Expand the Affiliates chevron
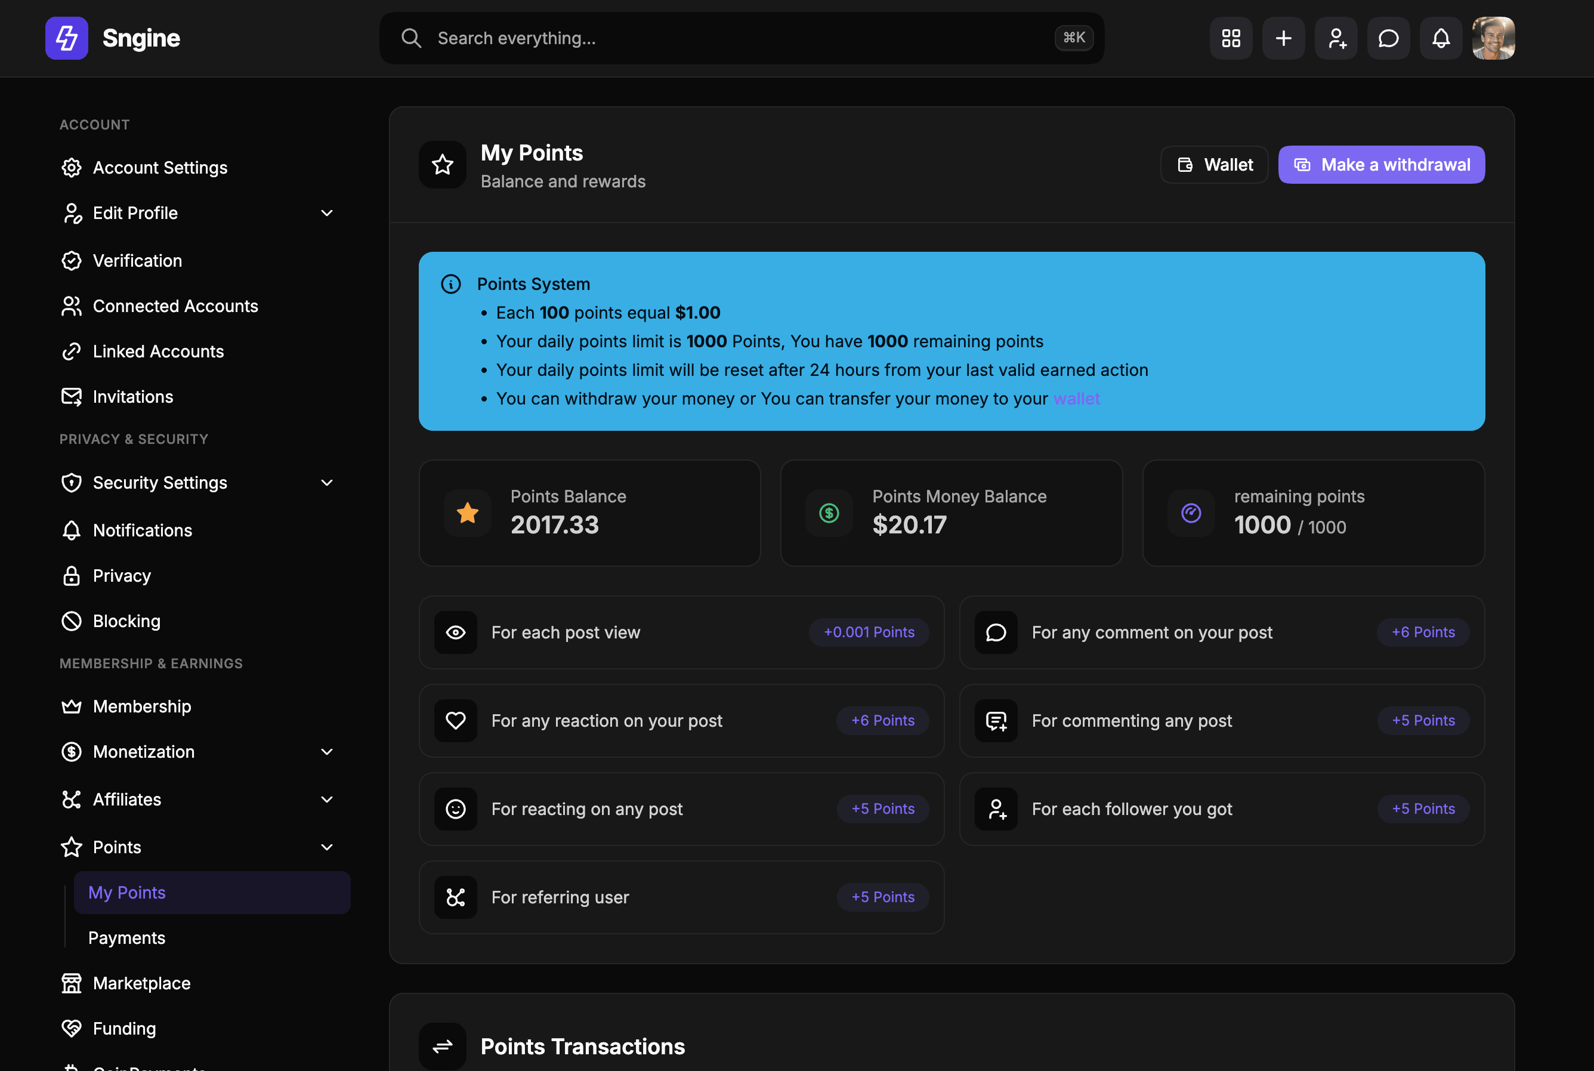Image resolution: width=1594 pixels, height=1071 pixels. [327, 799]
